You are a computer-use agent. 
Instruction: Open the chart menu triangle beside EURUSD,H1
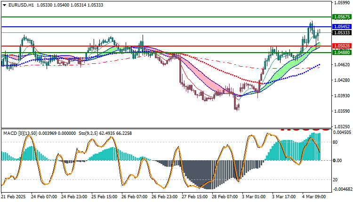(5, 5)
